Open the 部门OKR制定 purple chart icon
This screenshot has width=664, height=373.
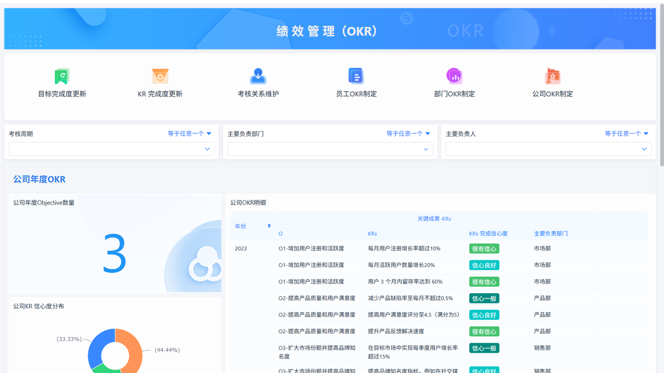[x=454, y=76]
